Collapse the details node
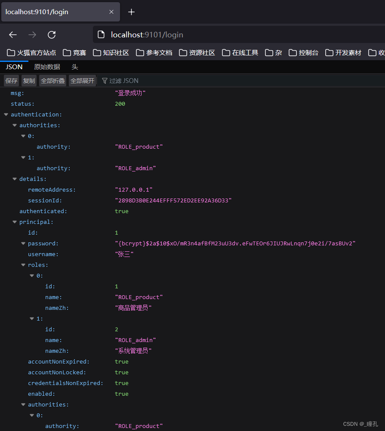This screenshot has height=431, width=385. (15, 179)
